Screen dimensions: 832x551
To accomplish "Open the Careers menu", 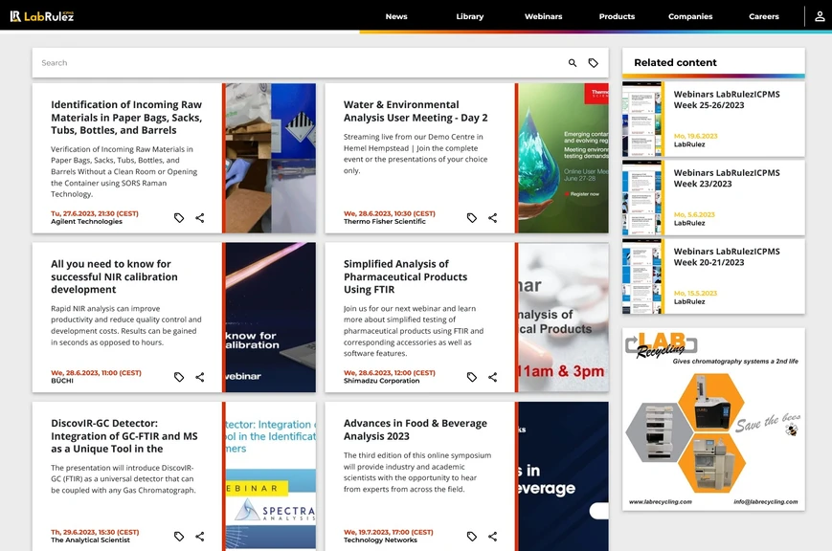I will click(x=764, y=16).
